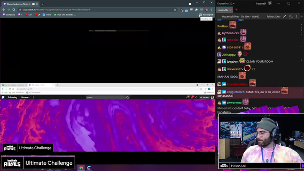Open the Reading list button
The height and width of the screenshot is (171, 304).
click(206, 15)
